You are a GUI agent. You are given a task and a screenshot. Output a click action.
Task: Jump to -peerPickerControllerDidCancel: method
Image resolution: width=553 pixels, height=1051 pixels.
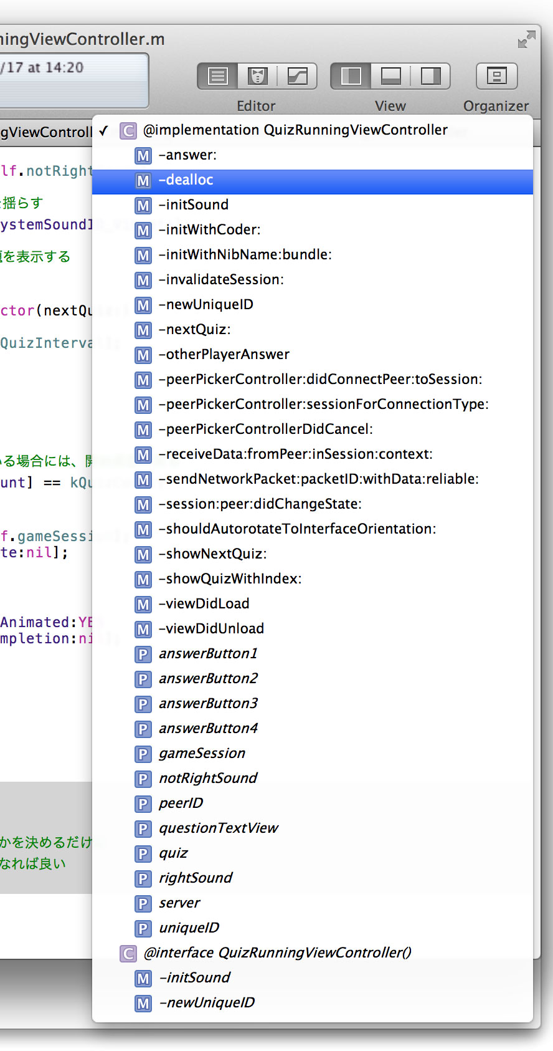point(313,430)
